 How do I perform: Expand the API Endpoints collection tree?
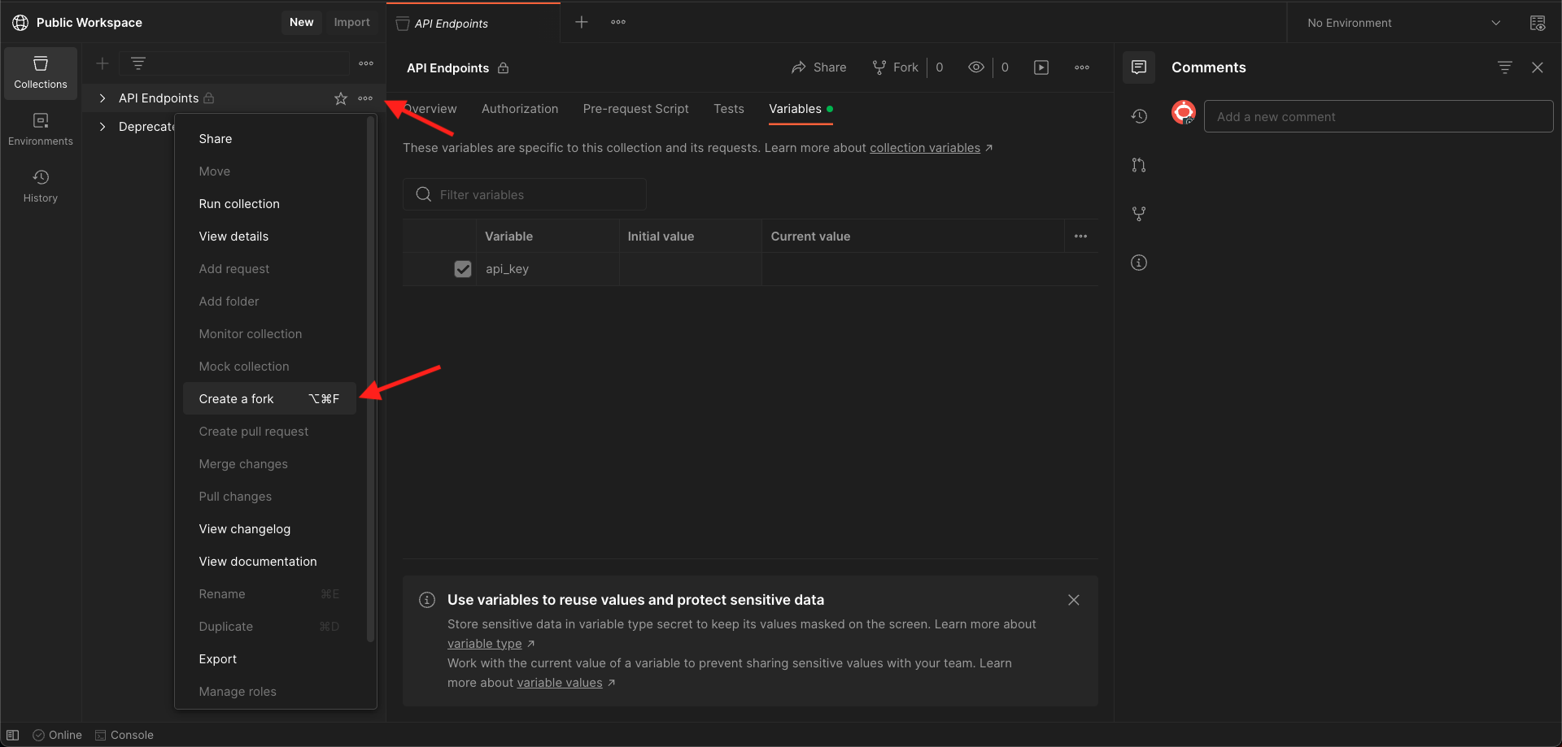[102, 98]
